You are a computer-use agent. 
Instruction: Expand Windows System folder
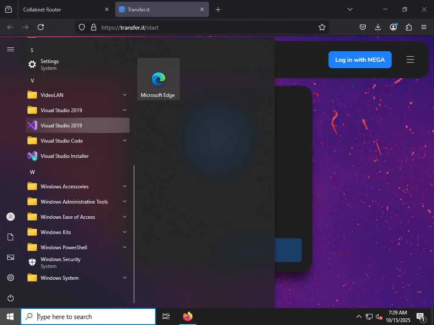pyautogui.click(x=78, y=278)
